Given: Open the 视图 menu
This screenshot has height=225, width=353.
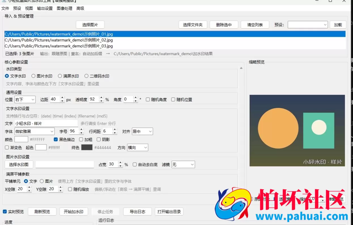Looking at the screenshot, I should (29, 9).
